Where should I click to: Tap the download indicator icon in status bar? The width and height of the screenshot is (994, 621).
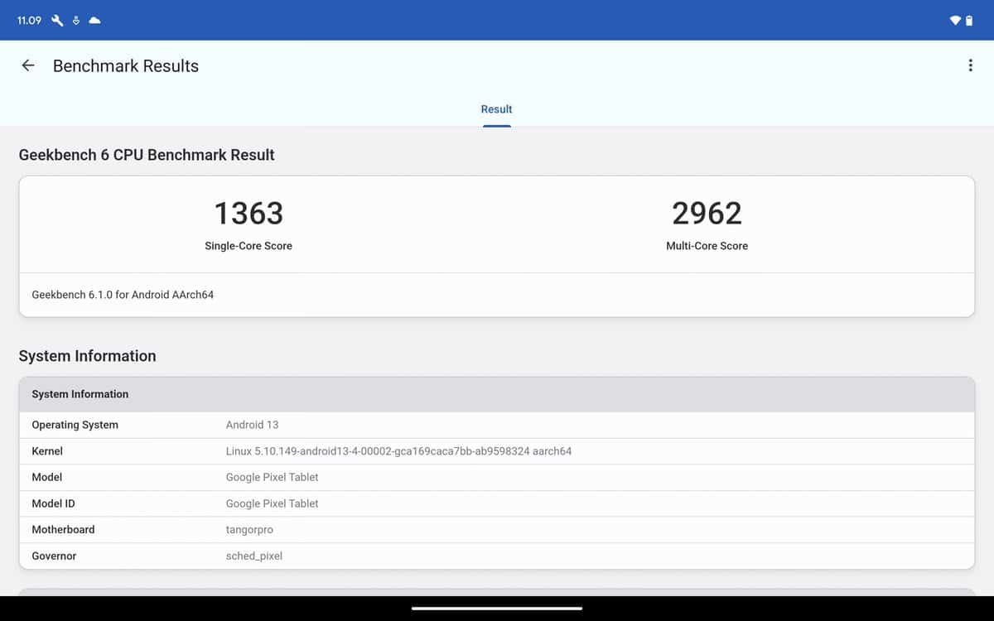(x=76, y=20)
